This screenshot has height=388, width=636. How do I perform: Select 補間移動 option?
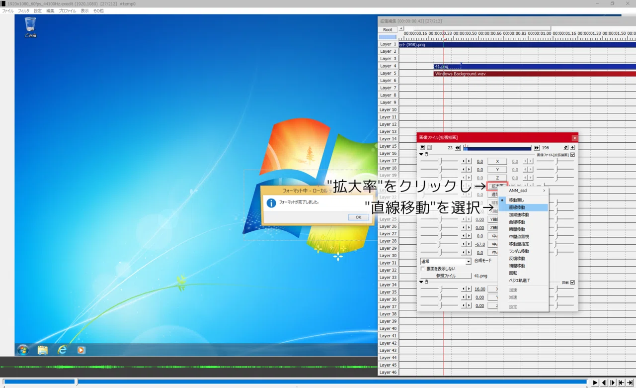click(x=523, y=266)
